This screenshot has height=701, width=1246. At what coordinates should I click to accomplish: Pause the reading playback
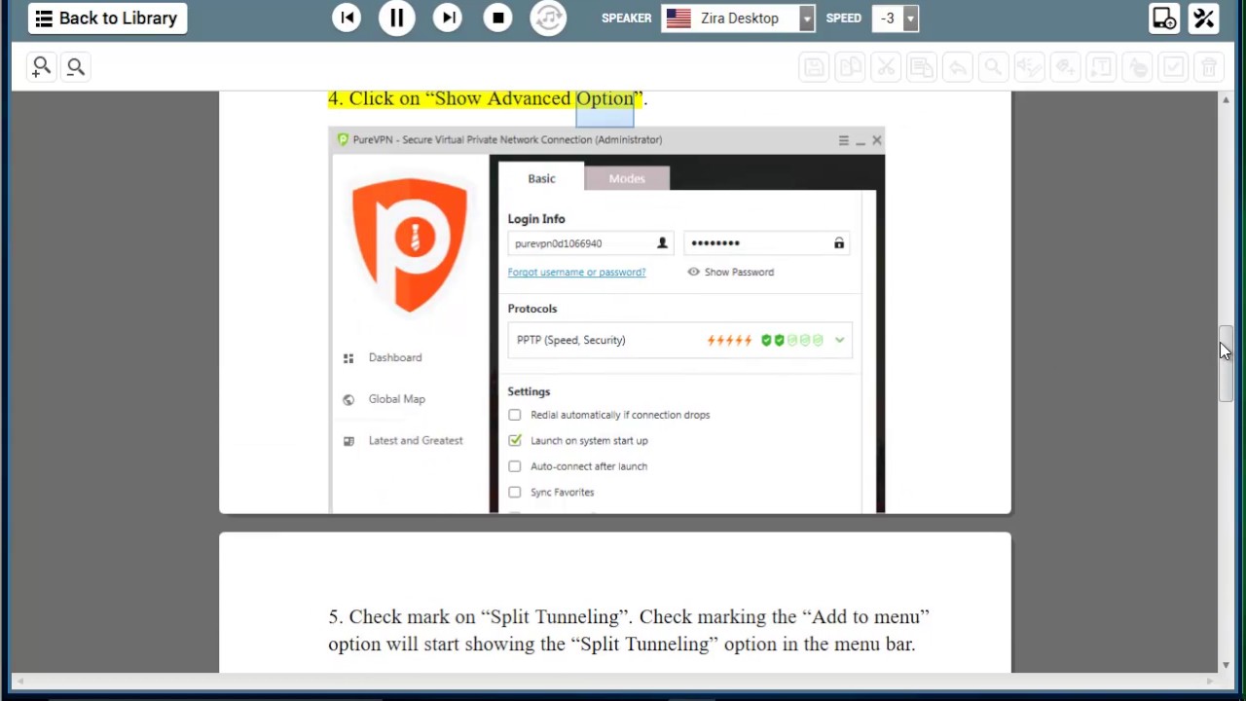pyautogui.click(x=397, y=18)
